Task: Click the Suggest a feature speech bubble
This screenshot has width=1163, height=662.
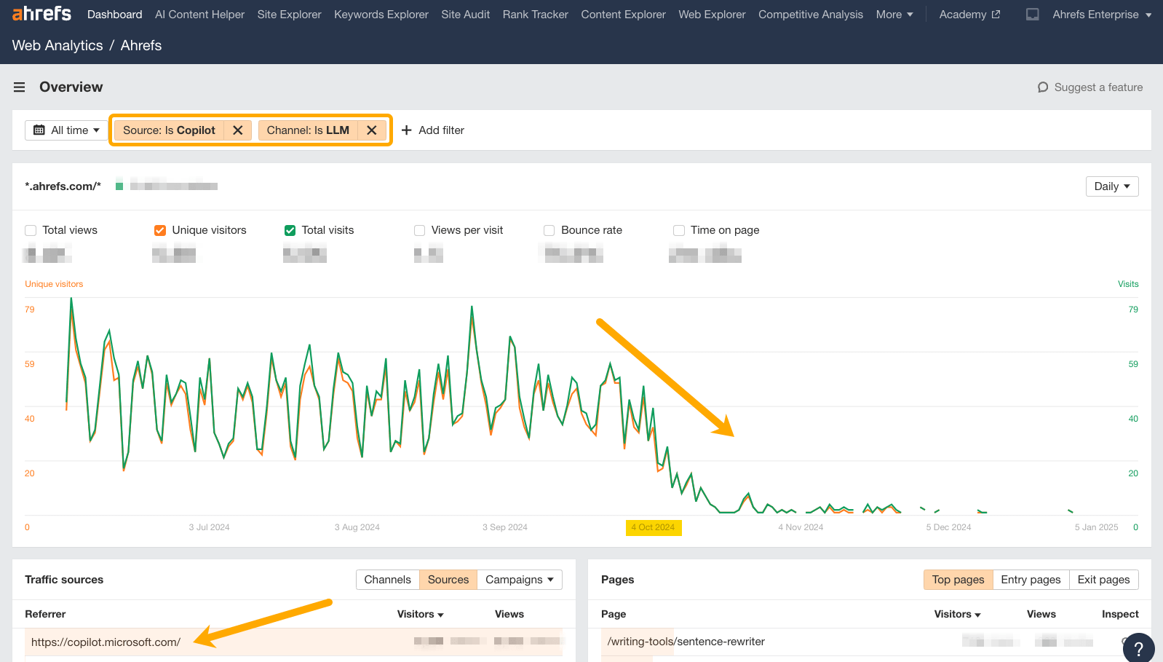Action: click(1043, 87)
